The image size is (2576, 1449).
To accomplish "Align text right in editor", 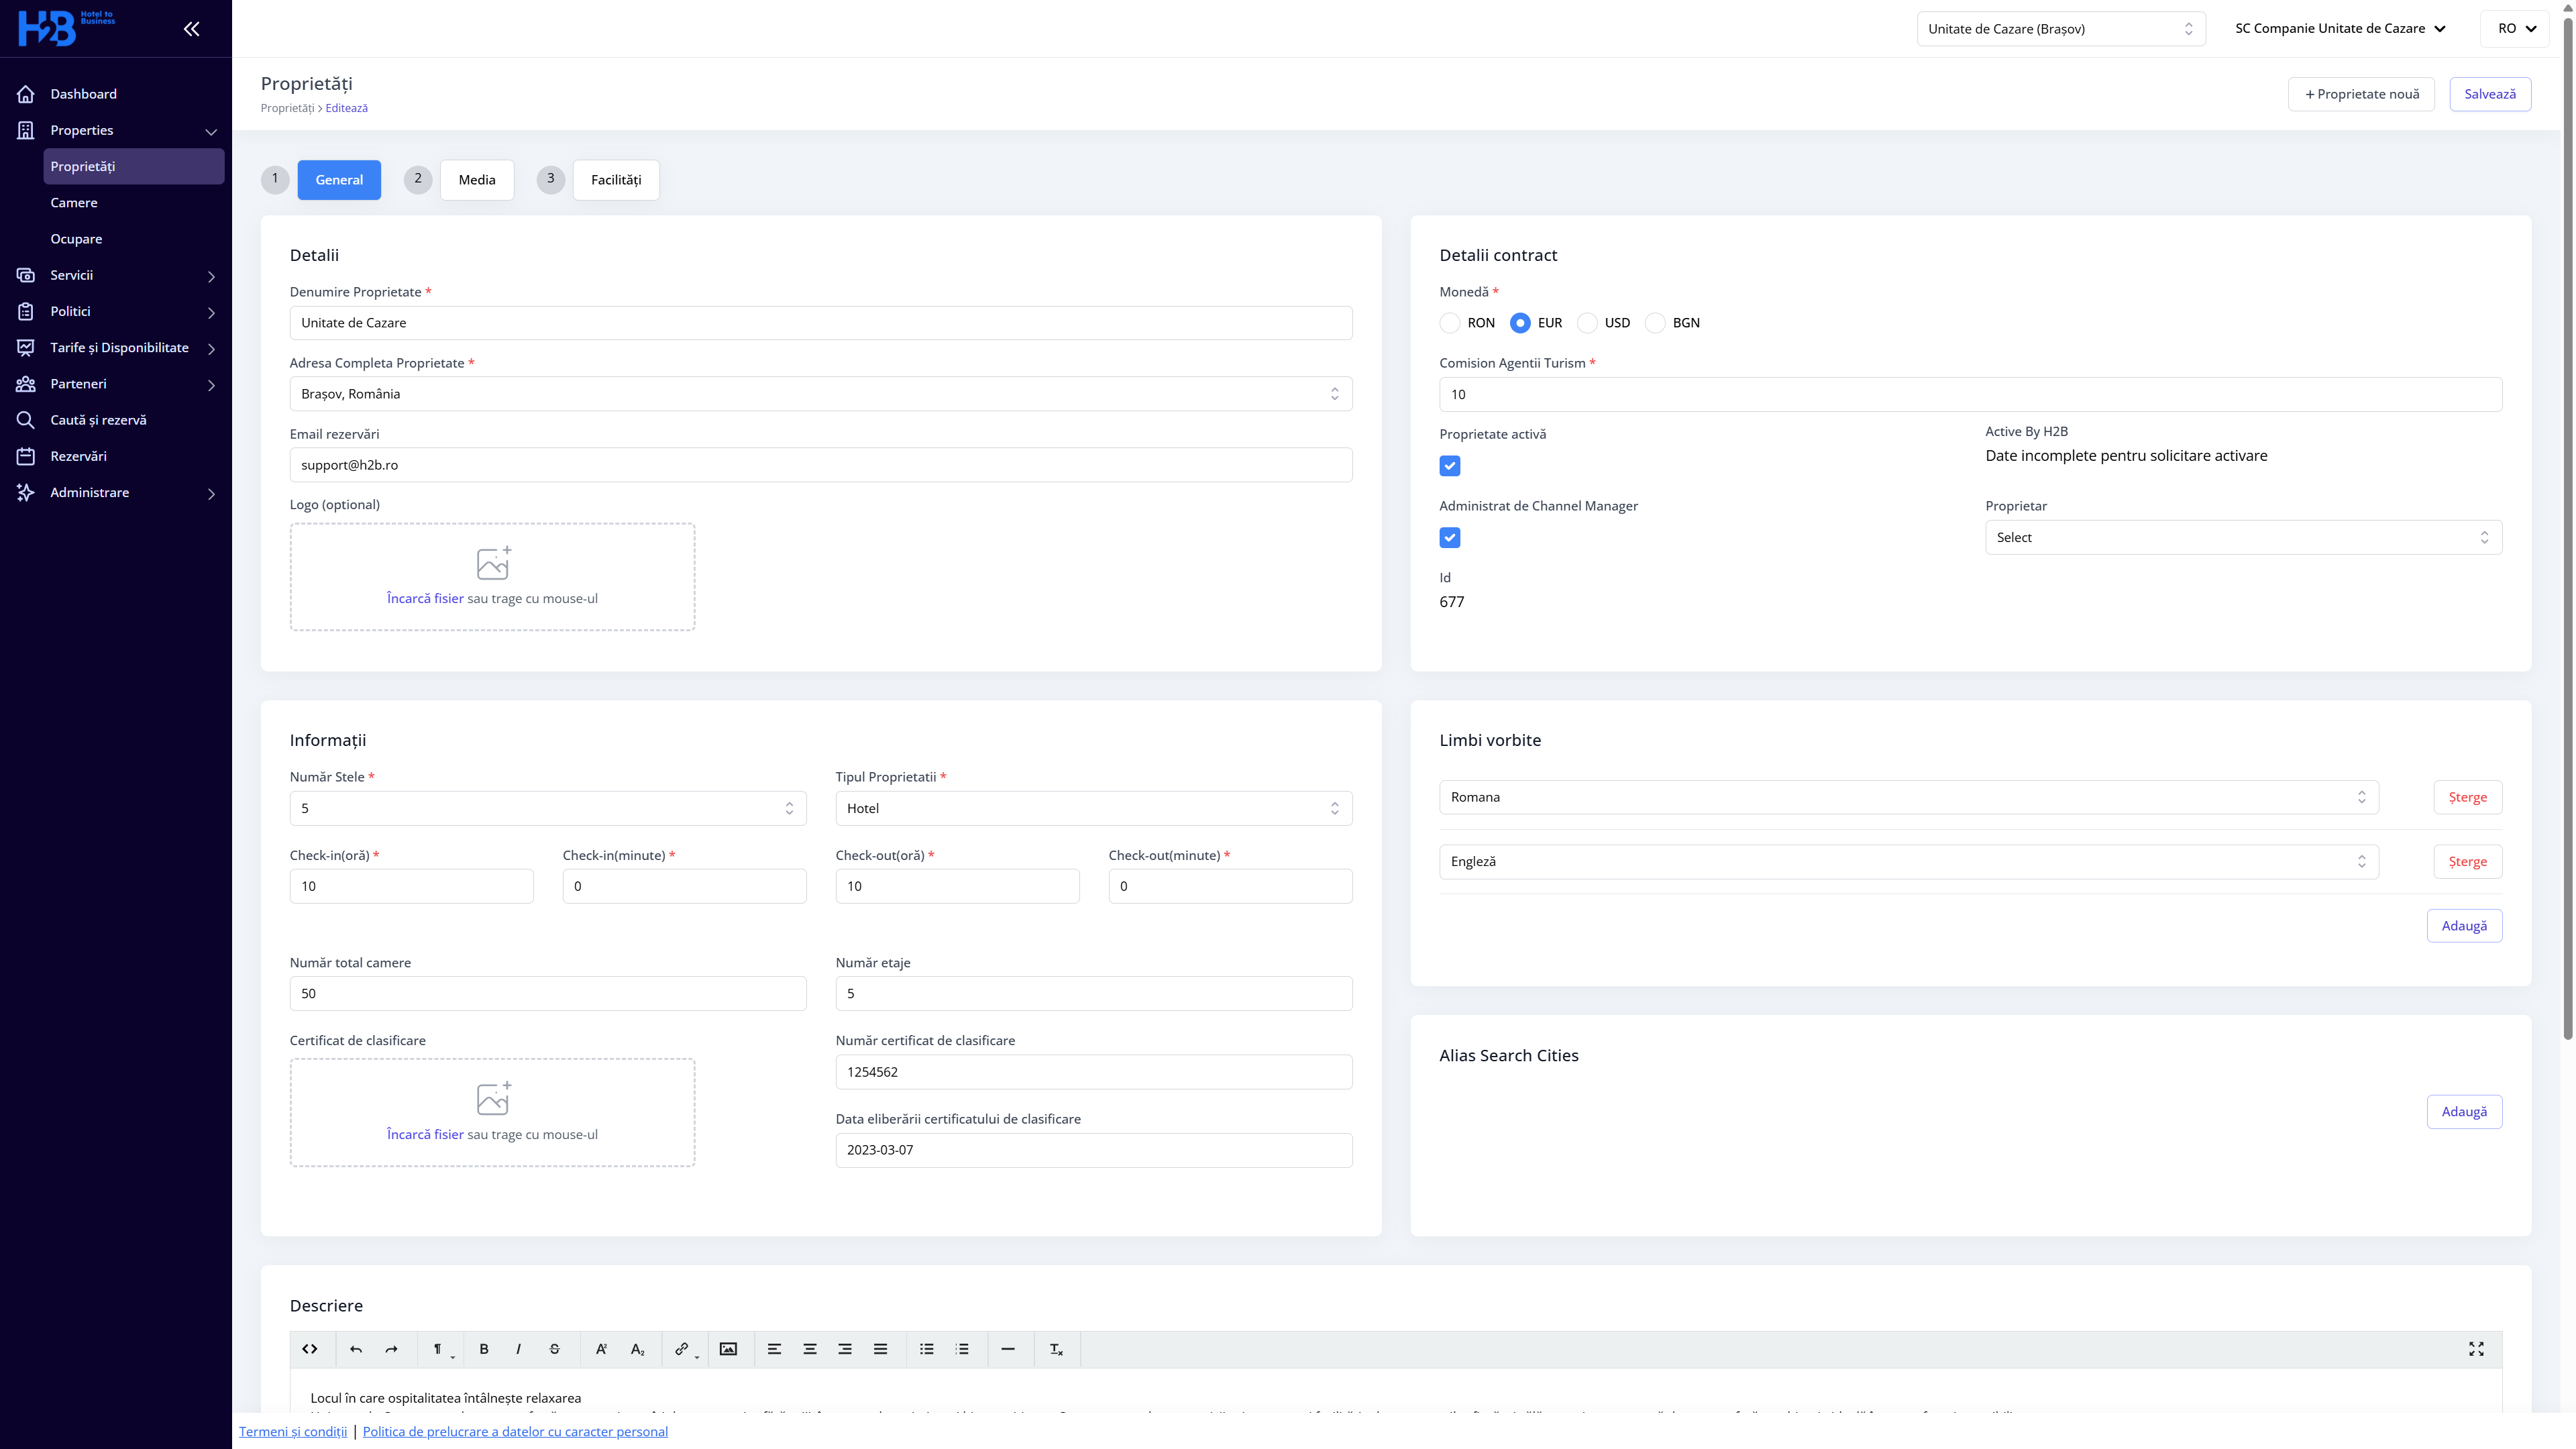I will tap(845, 1349).
